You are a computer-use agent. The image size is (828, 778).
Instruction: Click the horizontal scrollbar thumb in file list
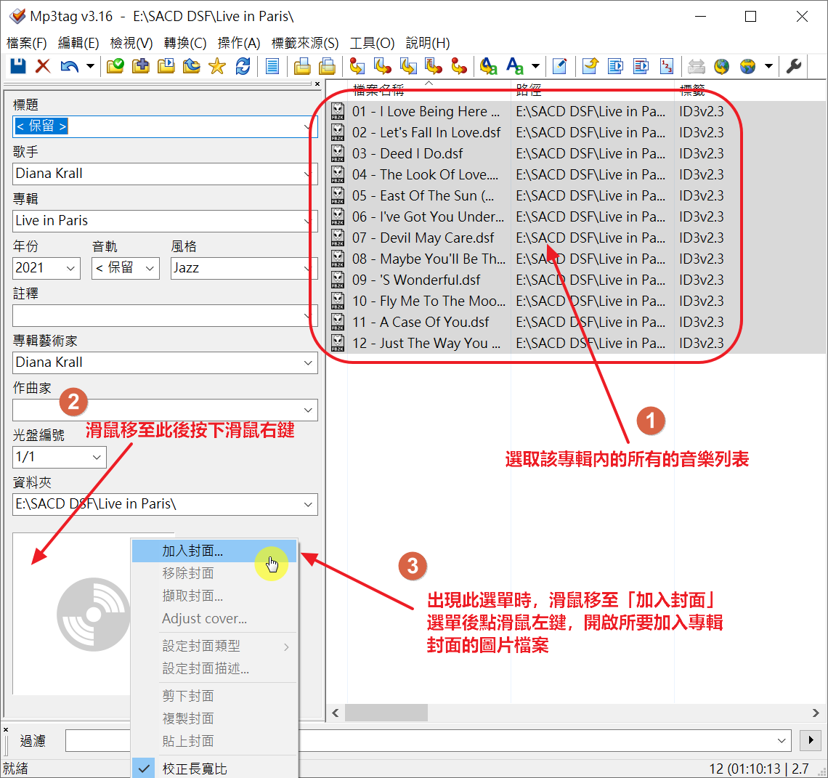tap(386, 713)
